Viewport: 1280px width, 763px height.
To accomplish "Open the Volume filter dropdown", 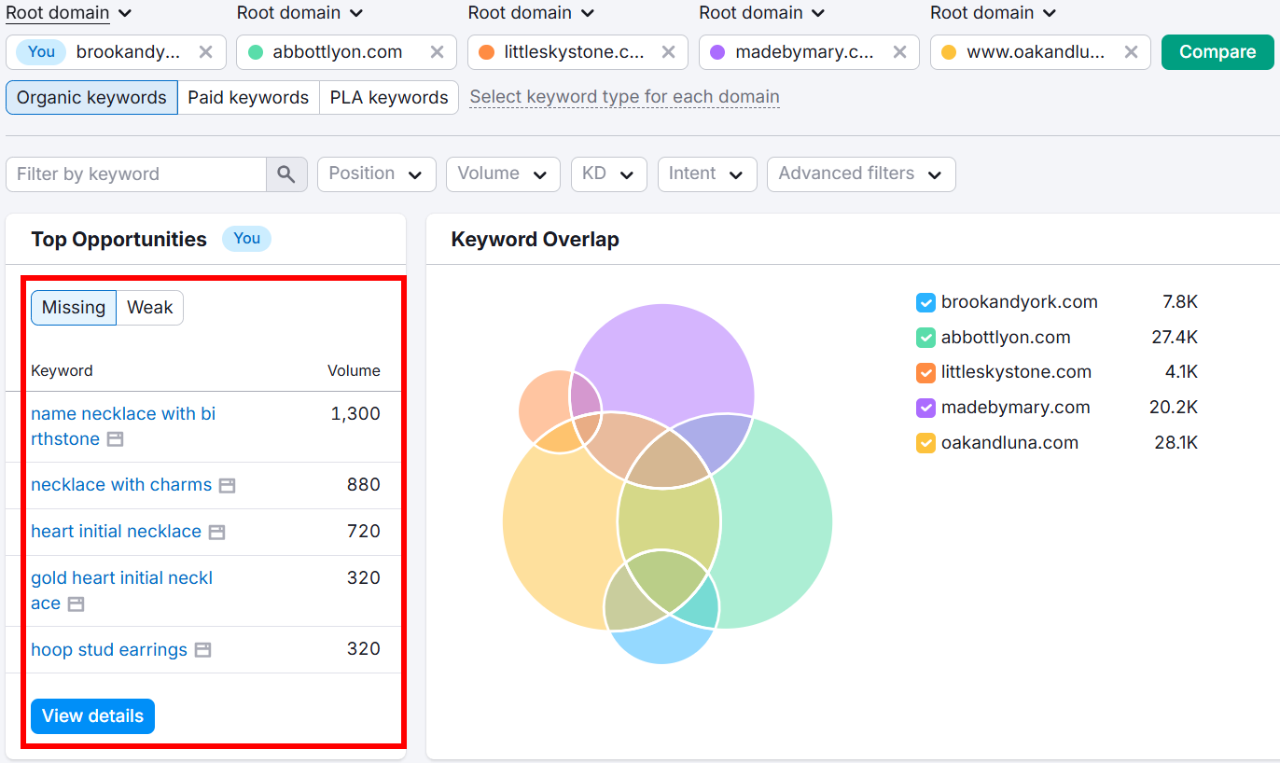I will point(503,174).
